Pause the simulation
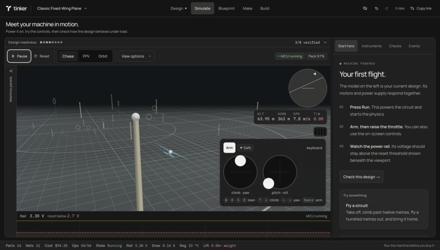The image size is (440, 250). point(19,56)
